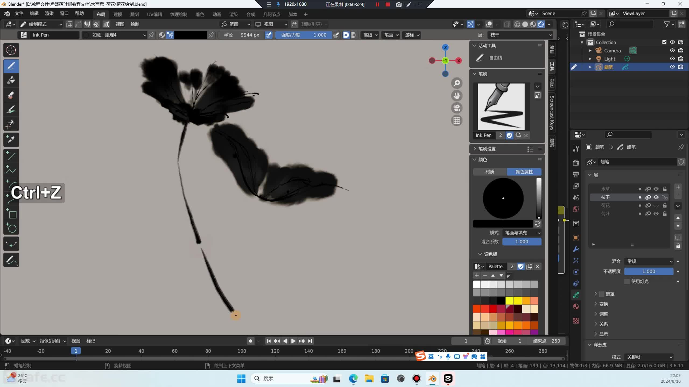
Task: Uncheck the Collection exclude checkbox
Action: pos(664,42)
